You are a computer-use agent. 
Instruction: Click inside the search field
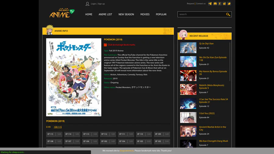[x=202, y=14]
